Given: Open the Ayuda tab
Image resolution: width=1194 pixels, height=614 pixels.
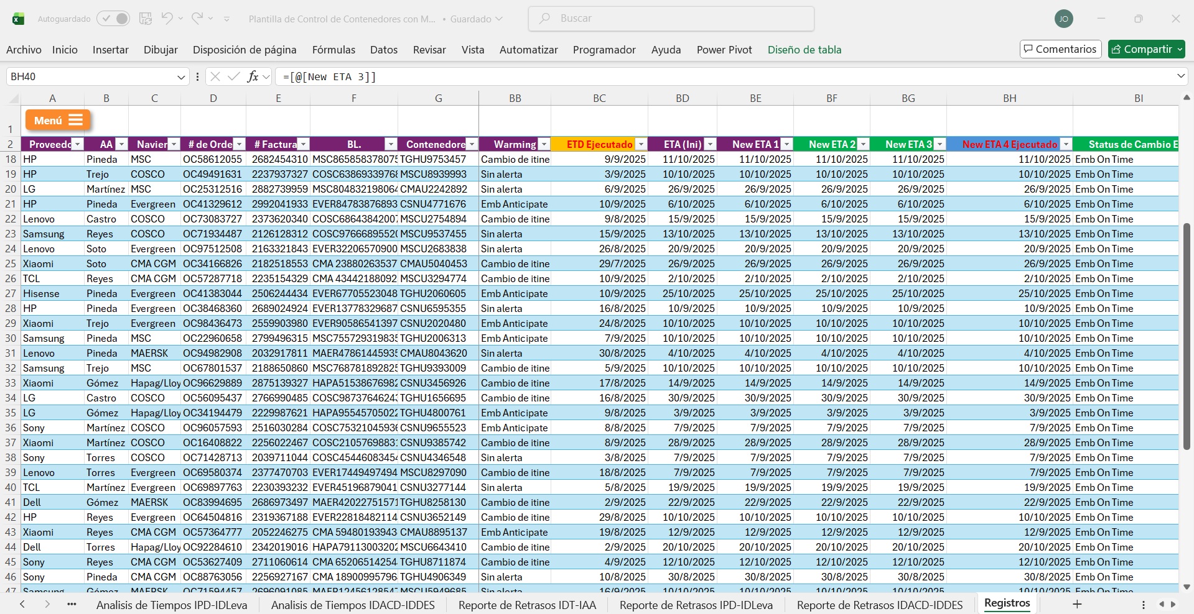Looking at the screenshot, I should tap(666, 50).
